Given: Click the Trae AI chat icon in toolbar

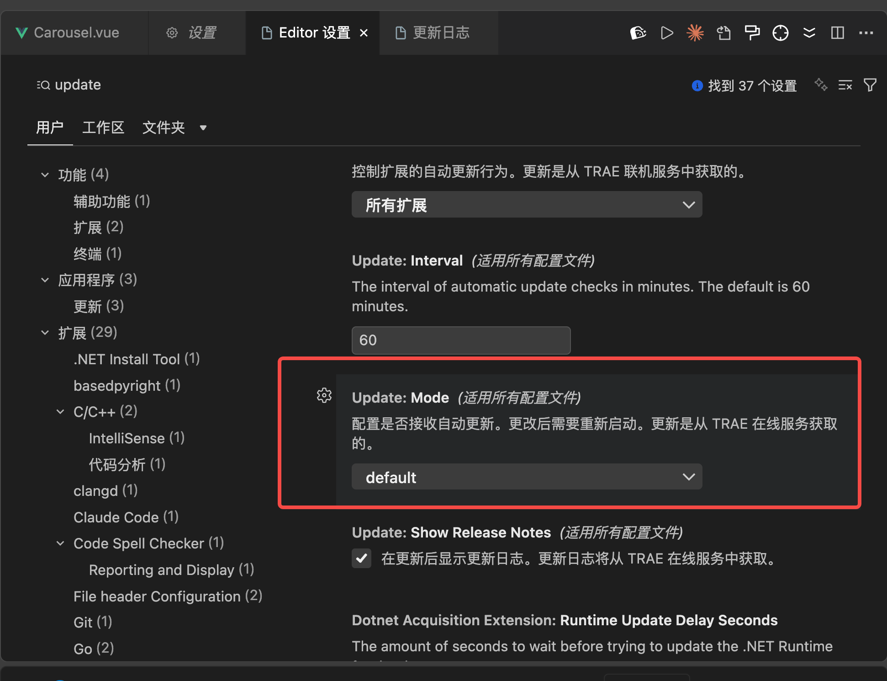Looking at the screenshot, I should pos(638,33).
